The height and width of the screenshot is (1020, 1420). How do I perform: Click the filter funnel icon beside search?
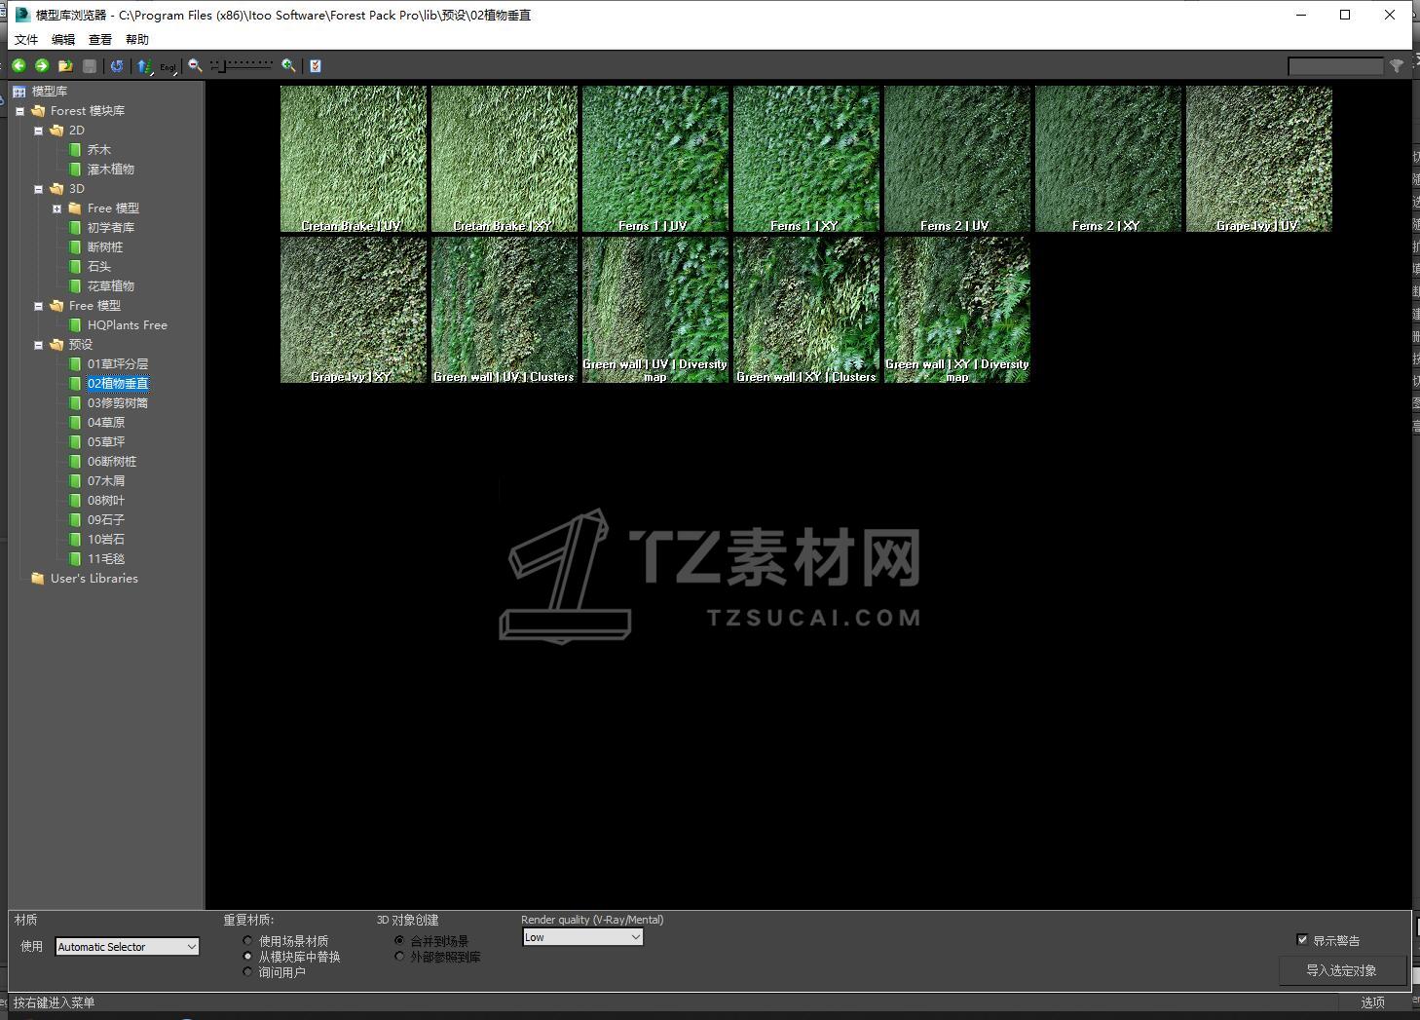click(1397, 65)
